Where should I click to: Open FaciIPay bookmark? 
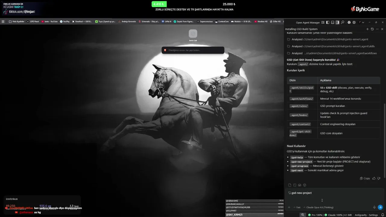(65, 22)
